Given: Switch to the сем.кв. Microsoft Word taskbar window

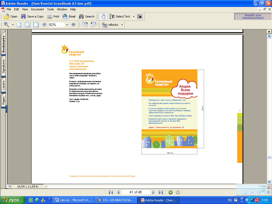Looking at the screenshot, I should 73,200.
